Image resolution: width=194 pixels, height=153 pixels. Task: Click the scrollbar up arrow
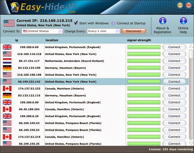point(191,46)
